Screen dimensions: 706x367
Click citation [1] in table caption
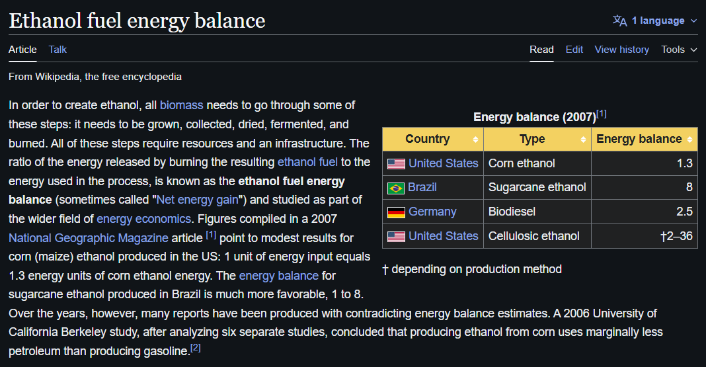pos(601,114)
